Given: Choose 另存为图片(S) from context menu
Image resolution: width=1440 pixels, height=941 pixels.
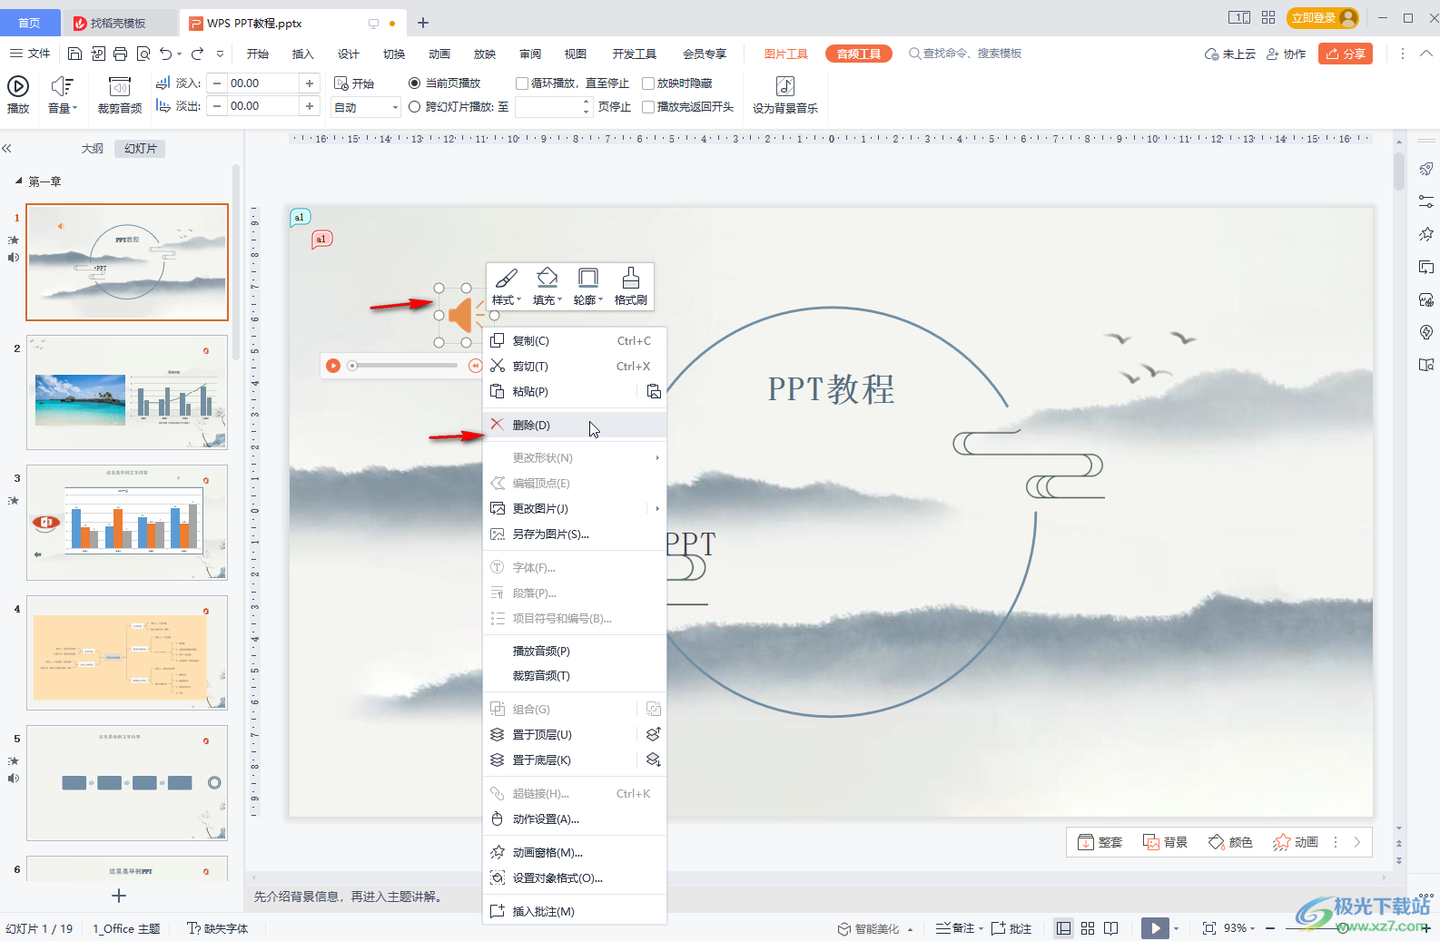Looking at the screenshot, I should (x=575, y=534).
